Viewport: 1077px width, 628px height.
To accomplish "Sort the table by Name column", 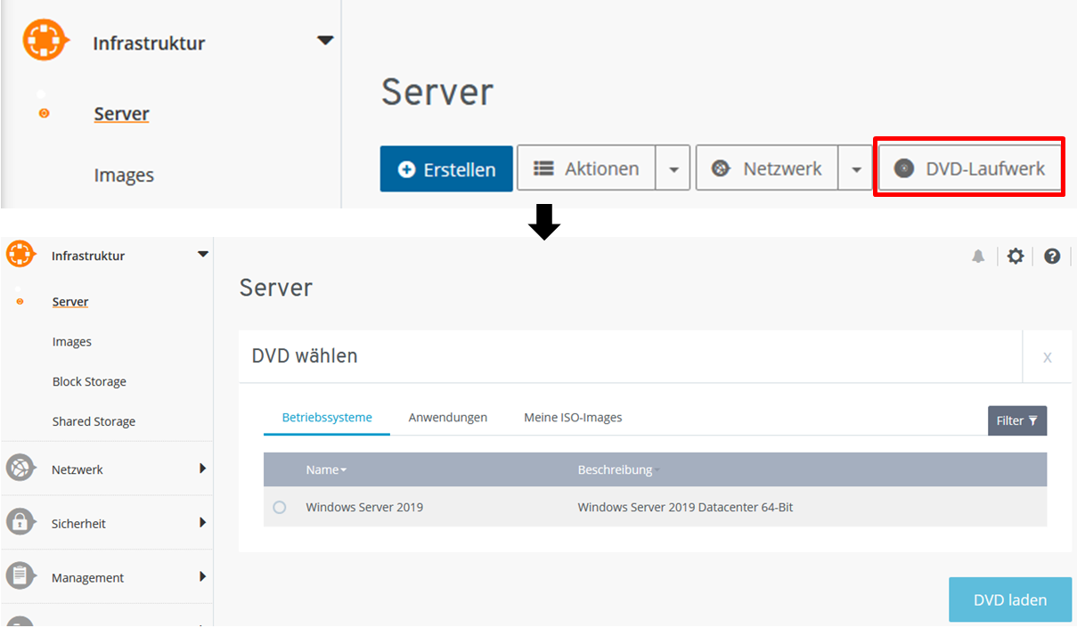I will (x=326, y=469).
